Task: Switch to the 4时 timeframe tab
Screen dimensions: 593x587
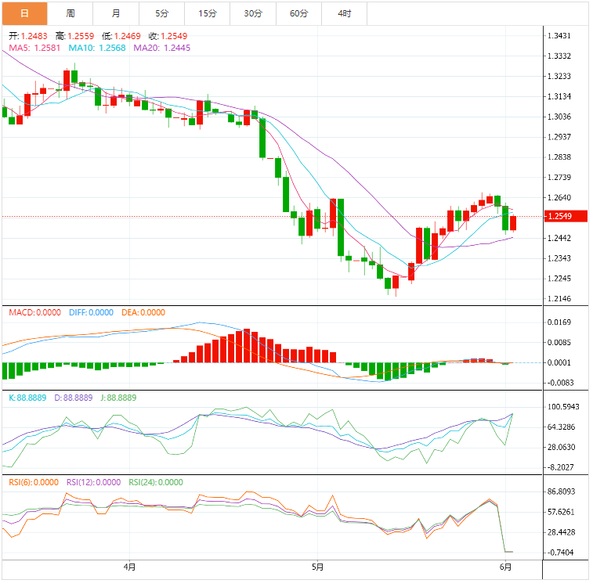Action: [345, 13]
